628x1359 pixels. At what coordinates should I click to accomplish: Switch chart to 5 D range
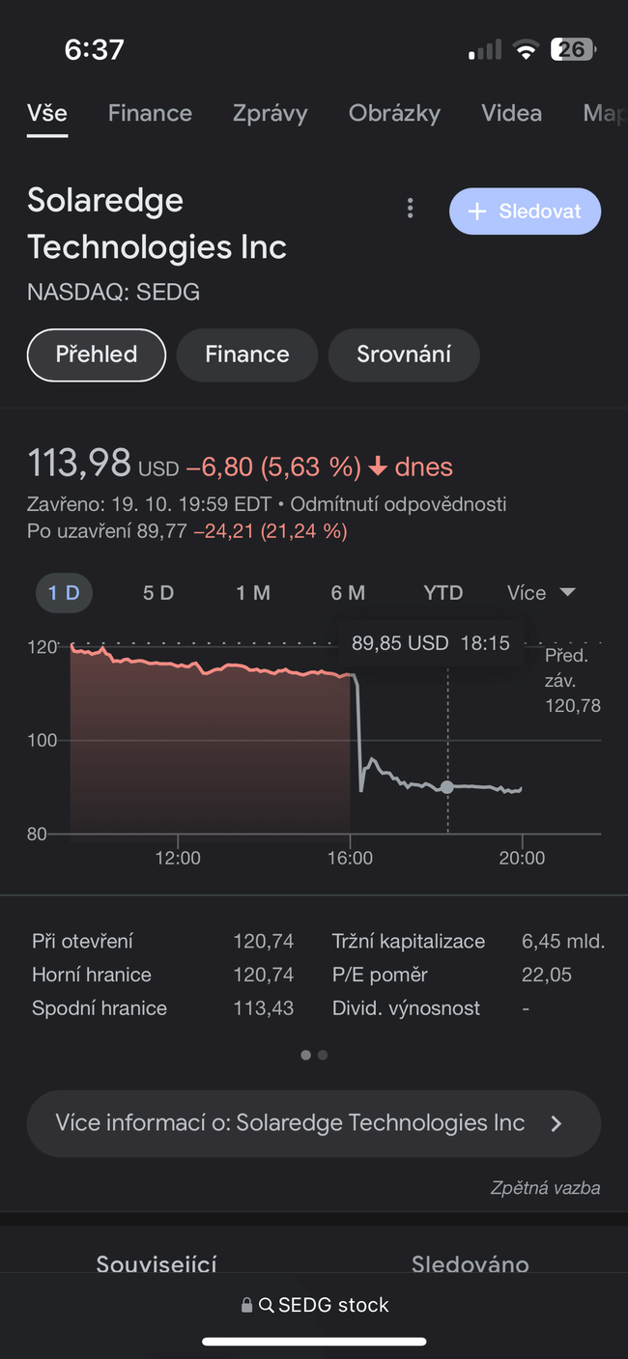pyautogui.click(x=158, y=593)
